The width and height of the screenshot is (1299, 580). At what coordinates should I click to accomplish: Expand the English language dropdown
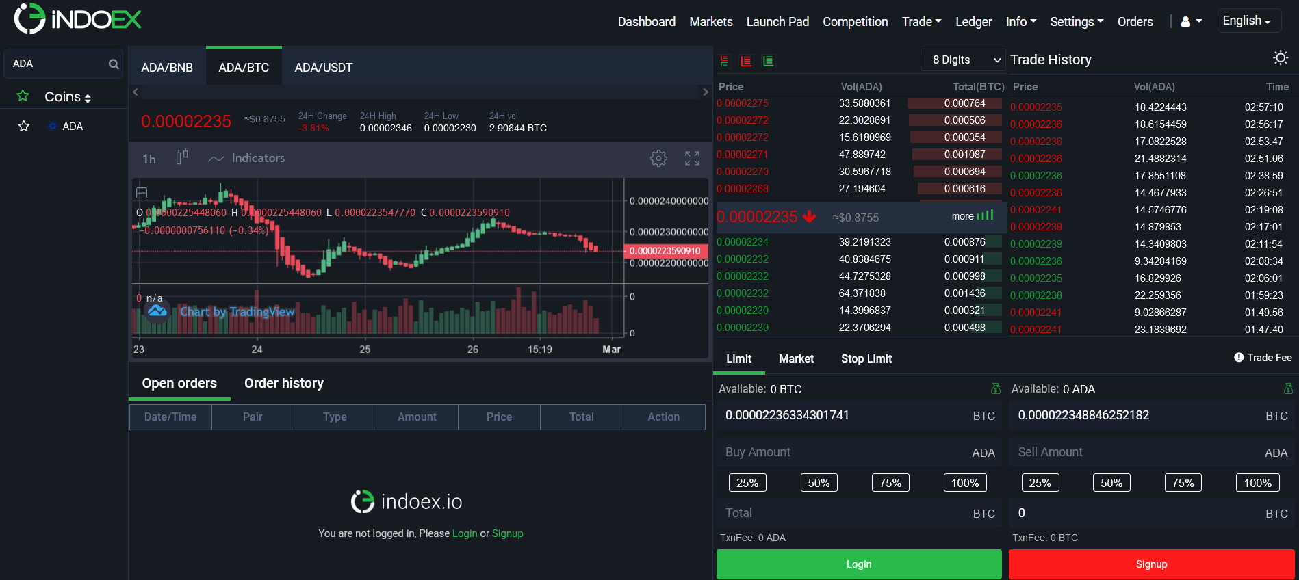[1247, 21]
